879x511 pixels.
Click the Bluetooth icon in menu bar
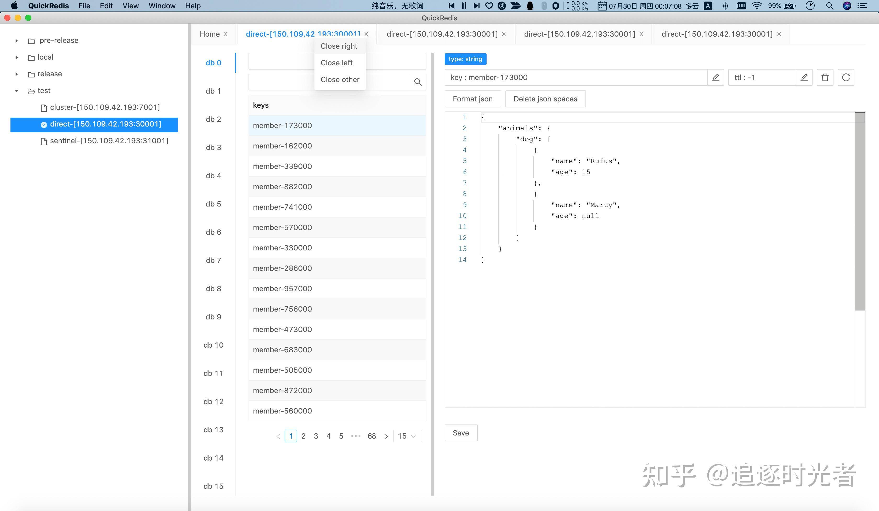point(725,6)
